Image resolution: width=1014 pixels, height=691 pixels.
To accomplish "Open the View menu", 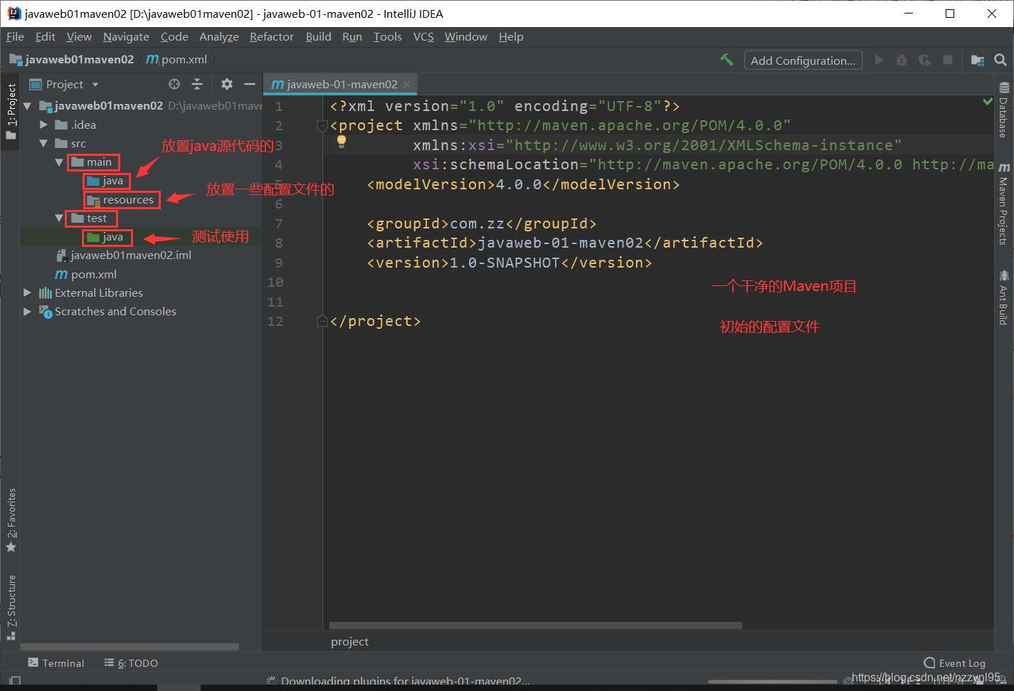I will pos(79,36).
